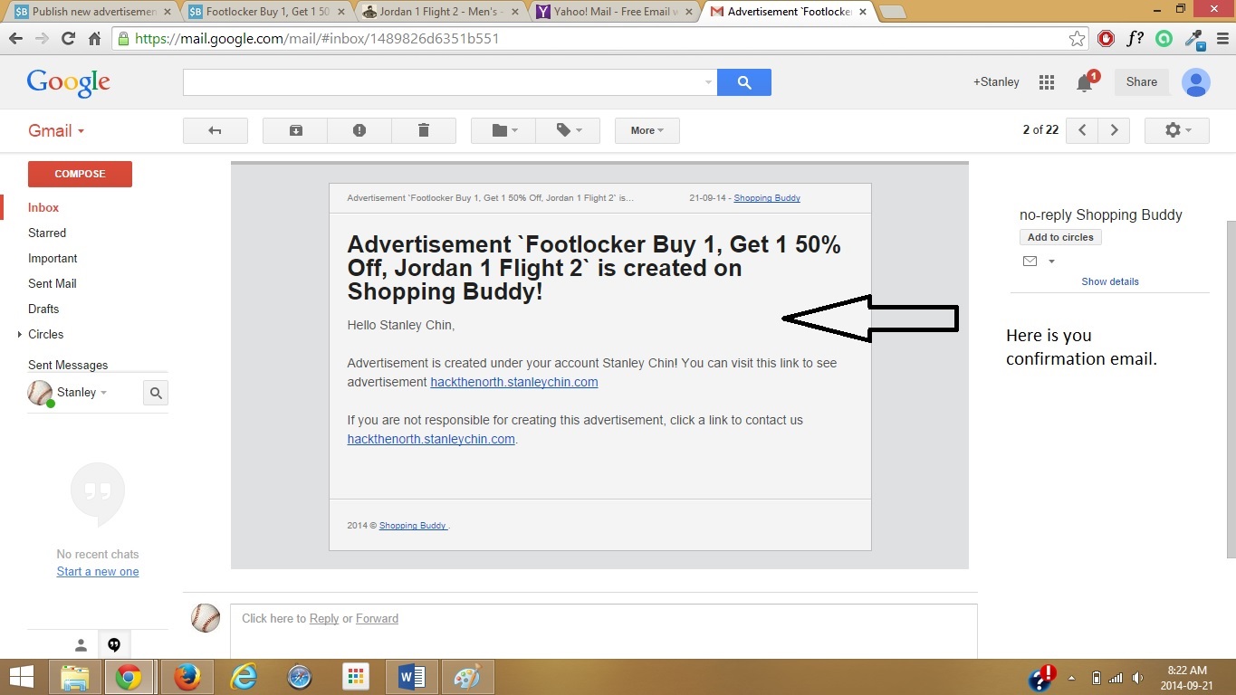The width and height of the screenshot is (1236, 695).
Task: Click Start a new one chat link
Action: [x=98, y=571]
